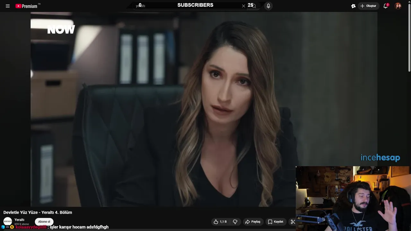This screenshot has height=231, width=411.
Task: Start voice search with microphone icon
Action: pos(268,6)
